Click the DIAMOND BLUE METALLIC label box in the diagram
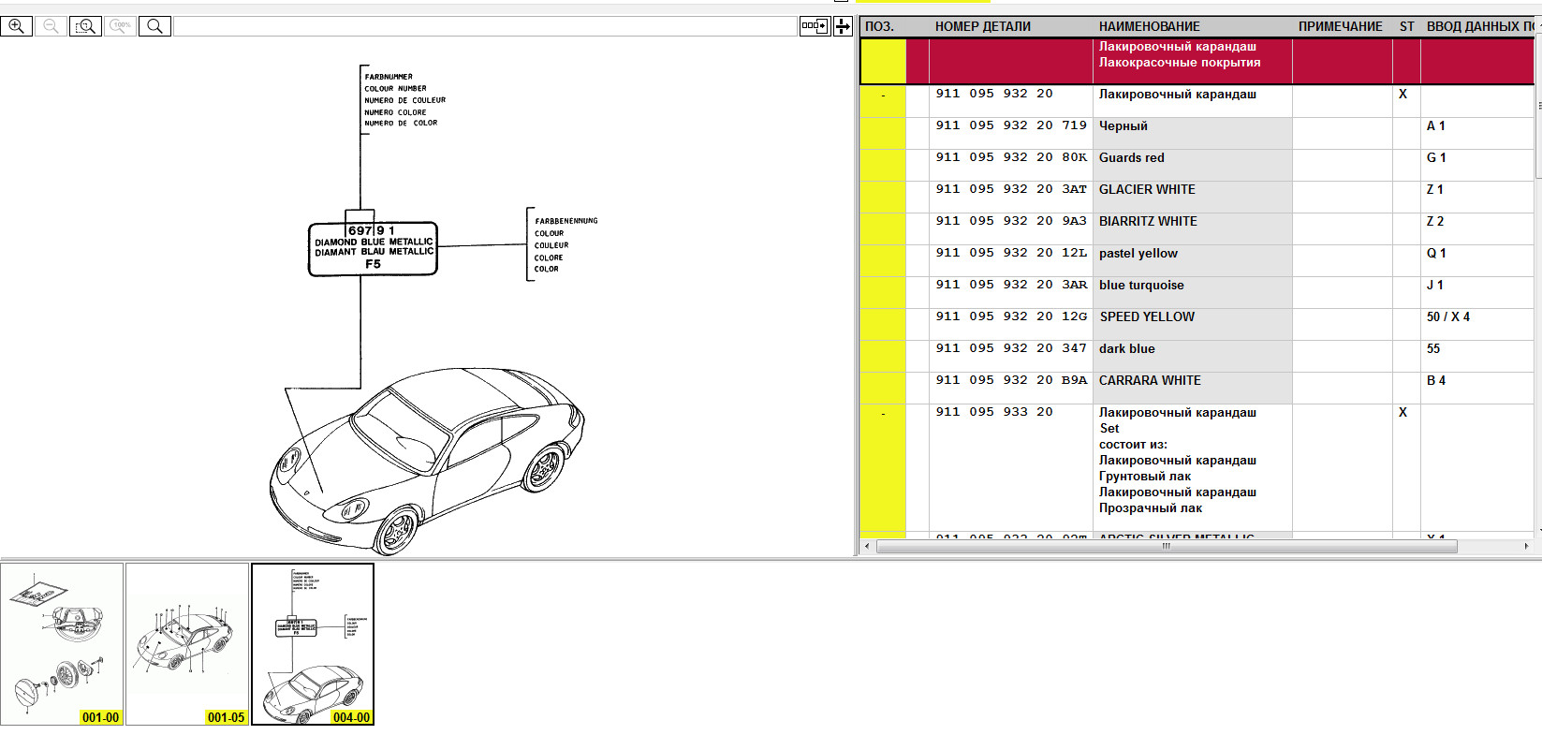 (x=373, y=248)
